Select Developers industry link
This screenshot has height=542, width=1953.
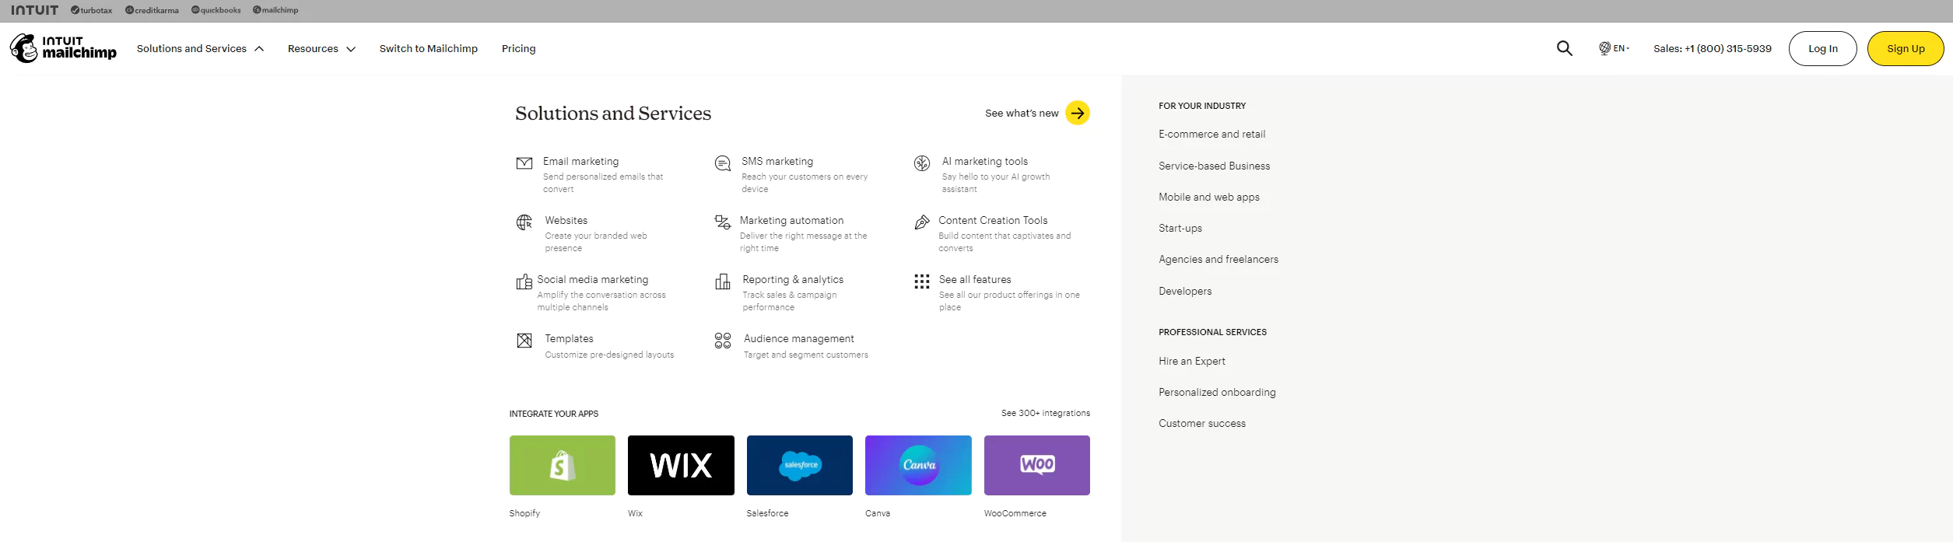(1185, 291)
